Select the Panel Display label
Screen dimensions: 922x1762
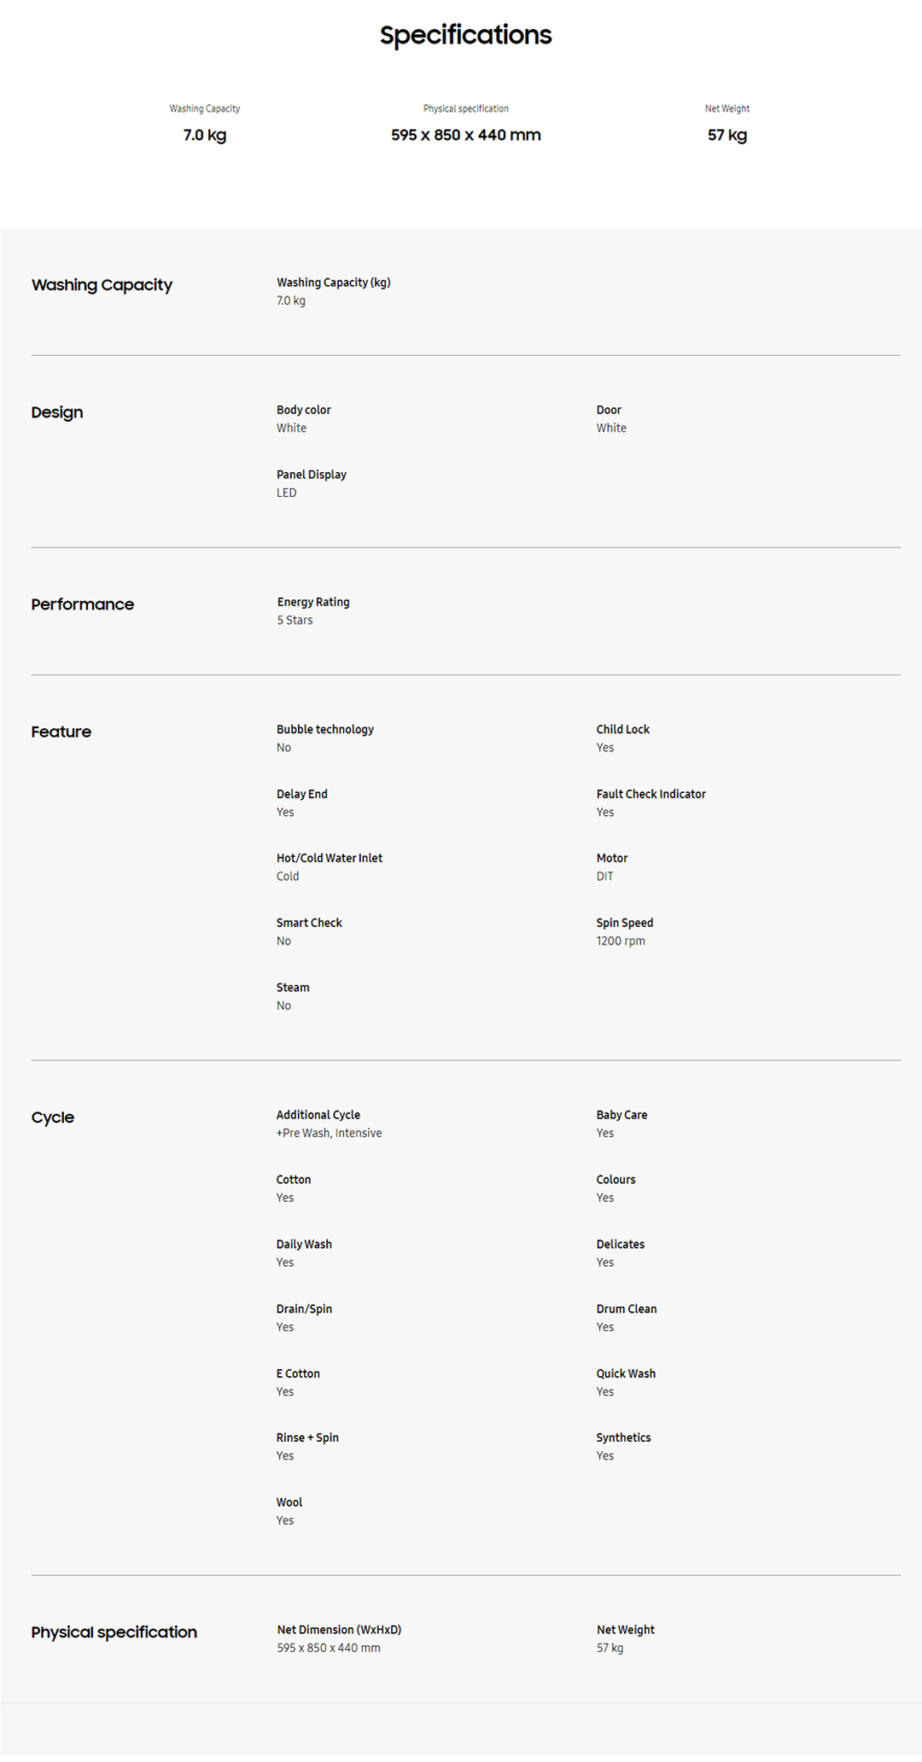(311, 475)
